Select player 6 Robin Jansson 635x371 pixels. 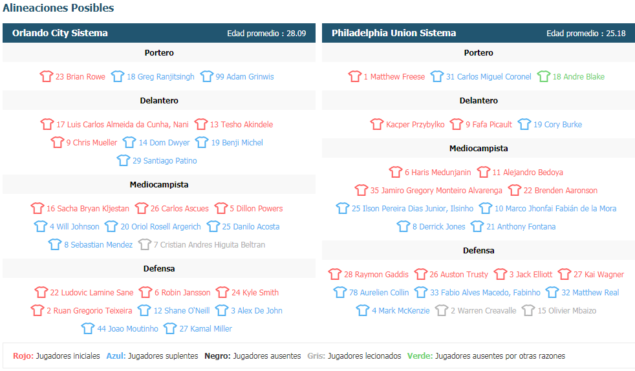tap(182, 293)
